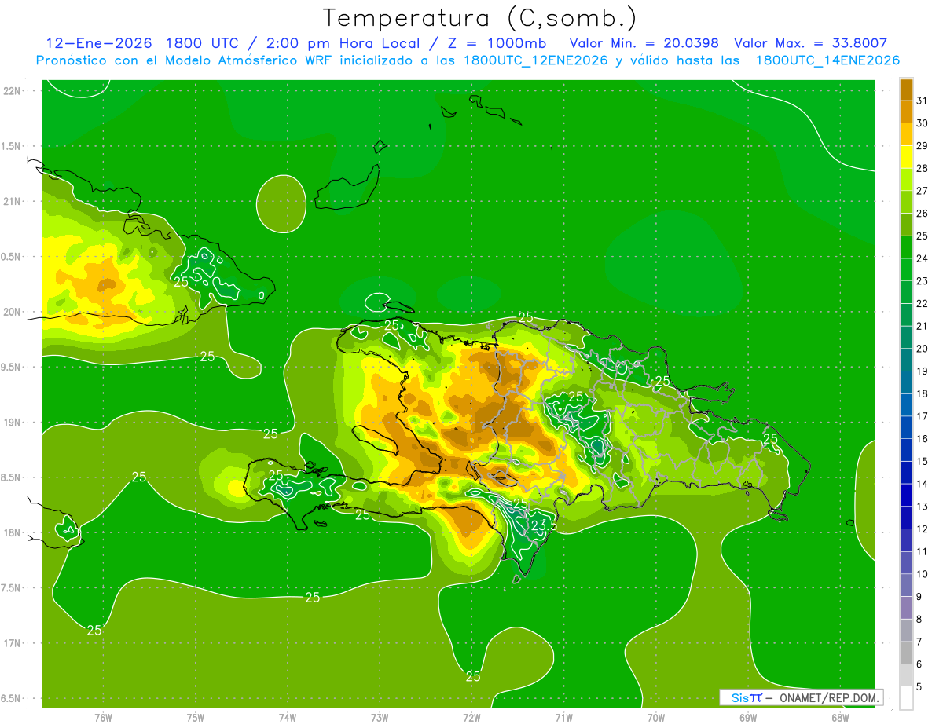Click the "74W" longitude label
The image size is (943, 728).
click(x=287, y=717)
